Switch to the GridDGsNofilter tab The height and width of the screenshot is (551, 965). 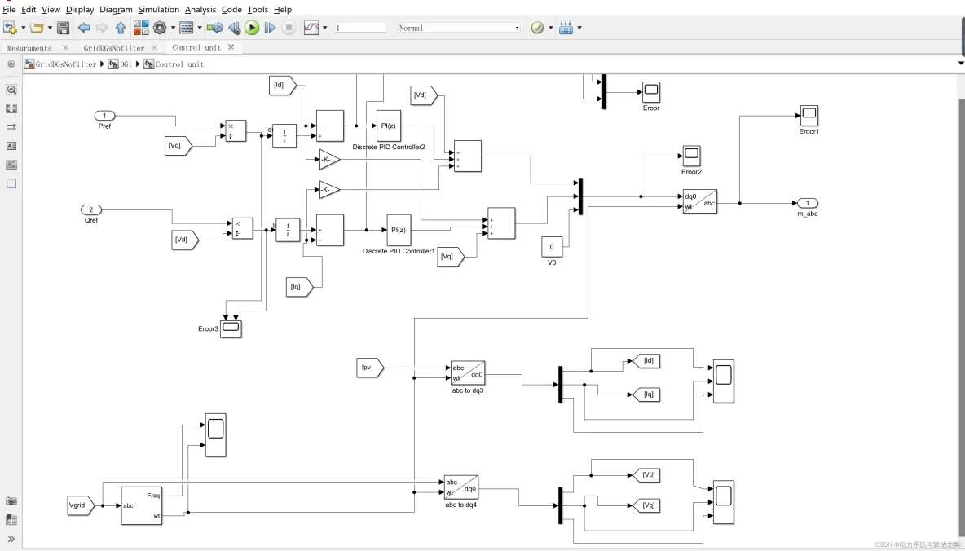pos(114,47)
